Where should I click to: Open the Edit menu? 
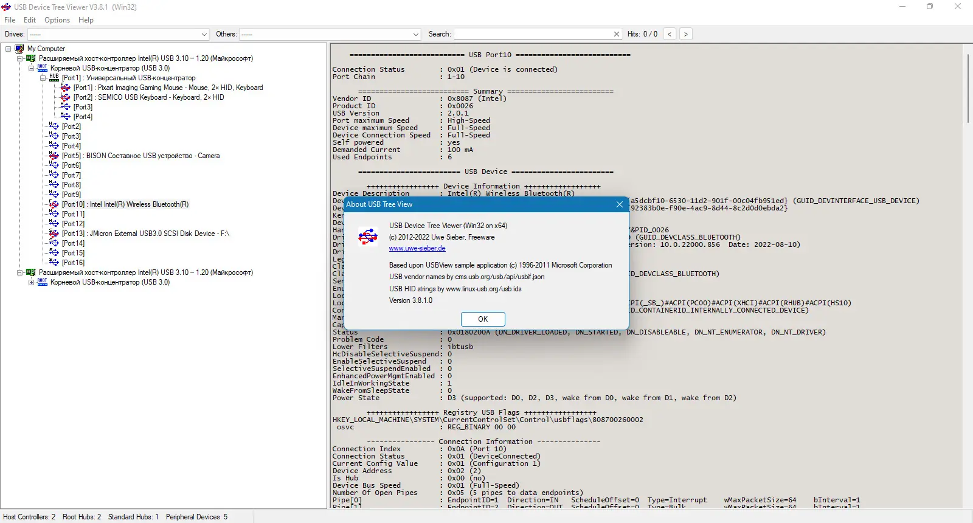[x=30, y=20]
